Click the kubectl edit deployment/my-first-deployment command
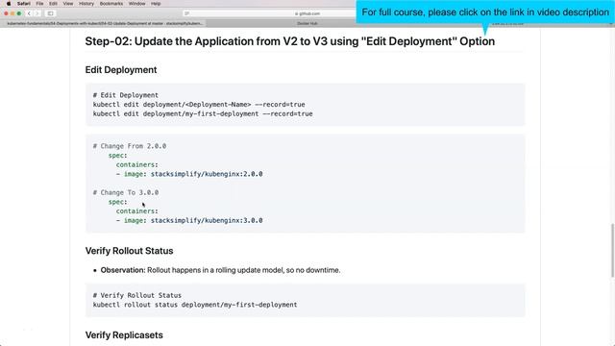This screenshot has height=346, width=615. [x=203, y=114]
